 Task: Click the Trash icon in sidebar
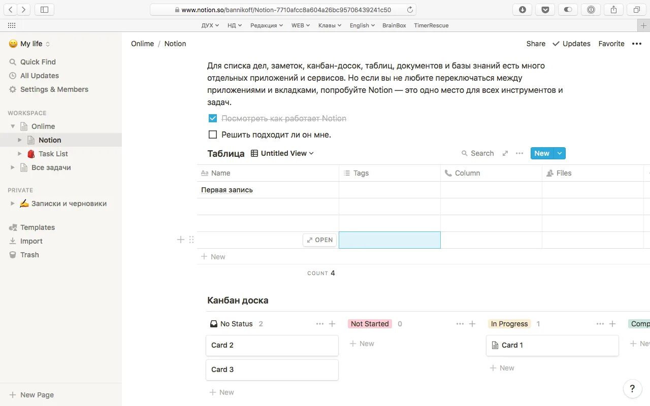13,255
